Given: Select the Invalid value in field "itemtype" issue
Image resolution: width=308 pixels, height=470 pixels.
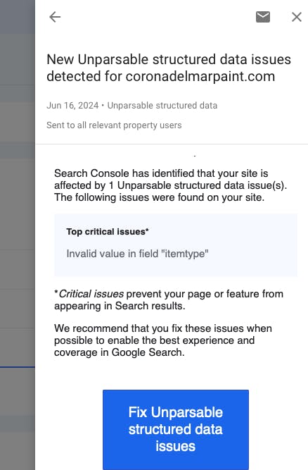Looking at the screenshot, I should point(137,254).
